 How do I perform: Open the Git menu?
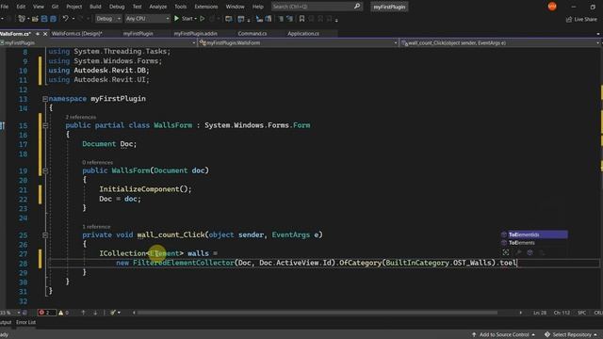(55, 7)
